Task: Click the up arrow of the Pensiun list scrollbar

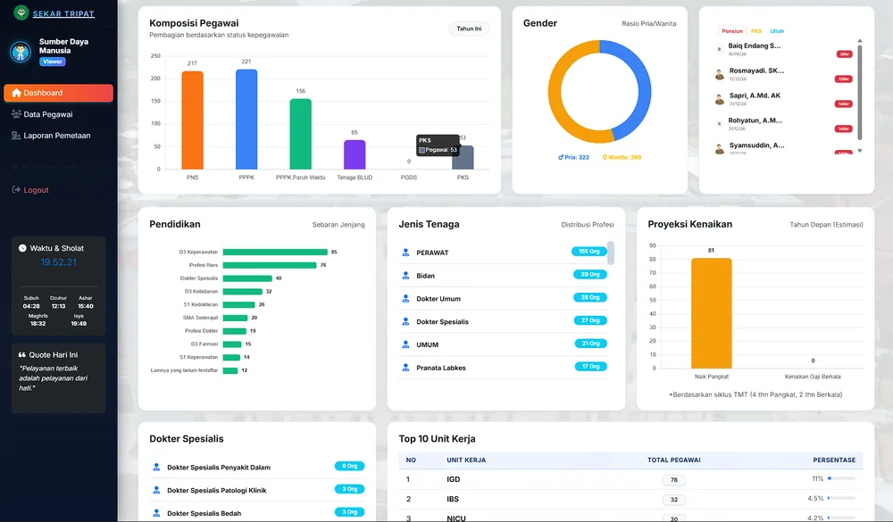Action: pyautogui.click(x=859, y=41)
